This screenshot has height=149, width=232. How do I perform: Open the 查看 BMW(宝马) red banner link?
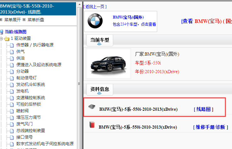pyautogui.click(x=207, y=21)
